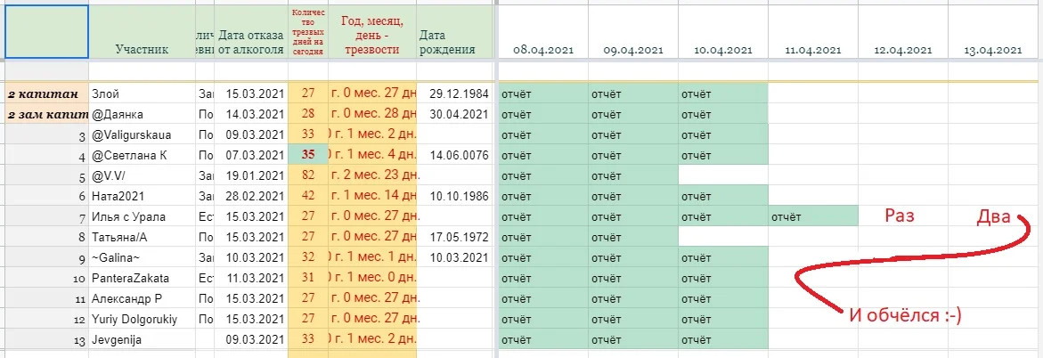Select the 11.04.2021 date column header

pyautogui.click(x=812, y=51)
